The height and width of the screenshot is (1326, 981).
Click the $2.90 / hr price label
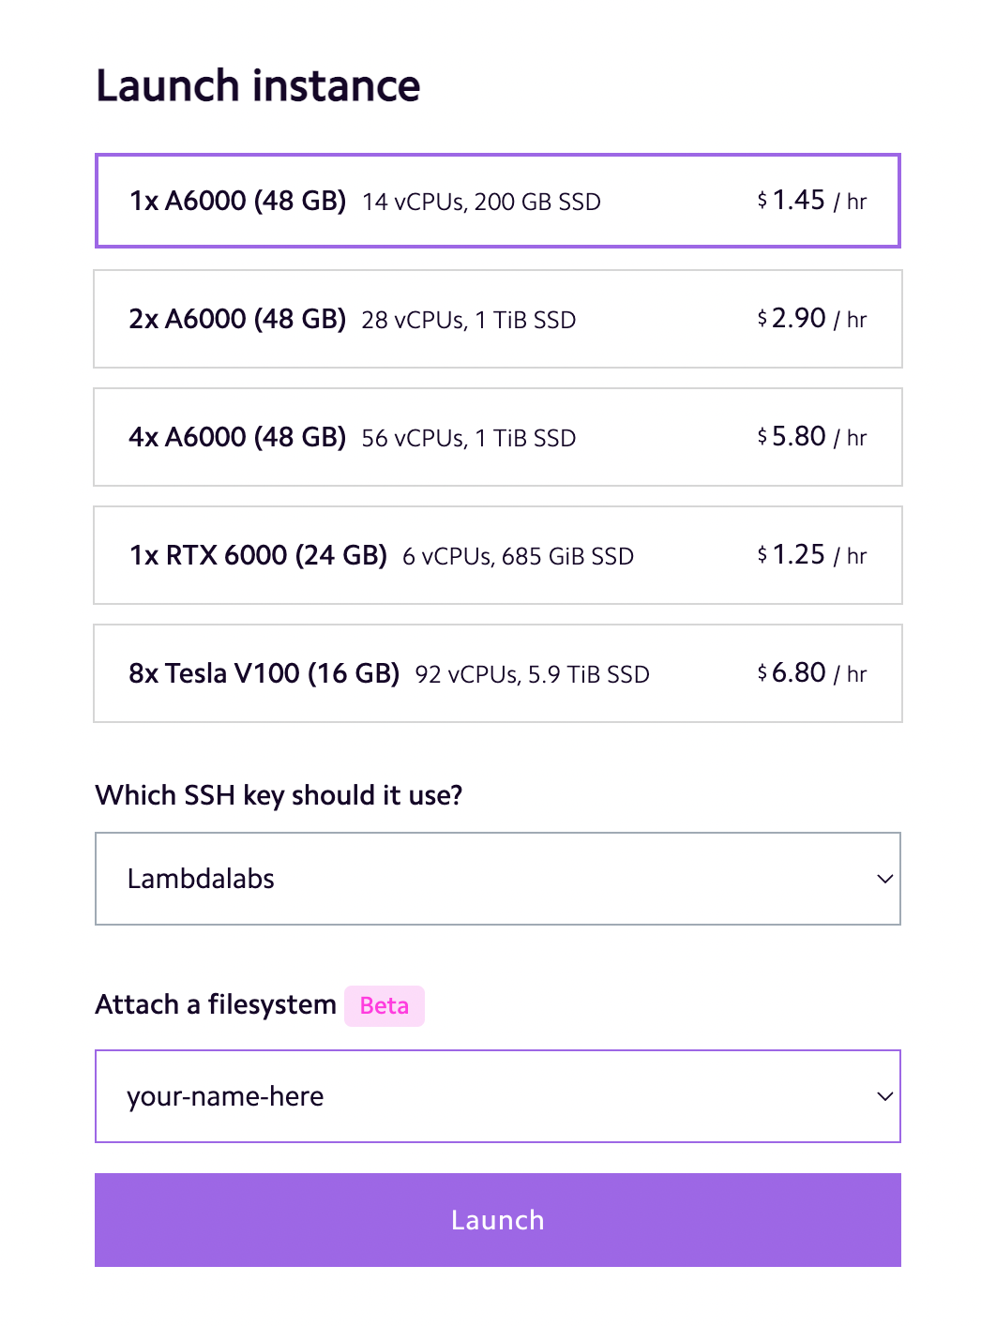coord(812,319)
